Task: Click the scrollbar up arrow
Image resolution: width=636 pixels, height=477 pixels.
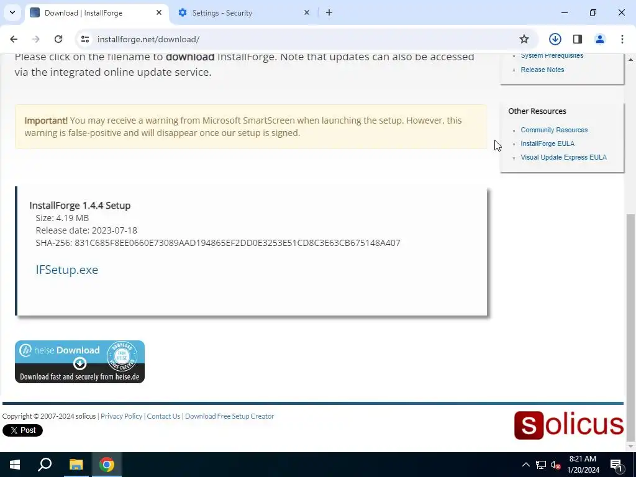Action: point(630,60)
